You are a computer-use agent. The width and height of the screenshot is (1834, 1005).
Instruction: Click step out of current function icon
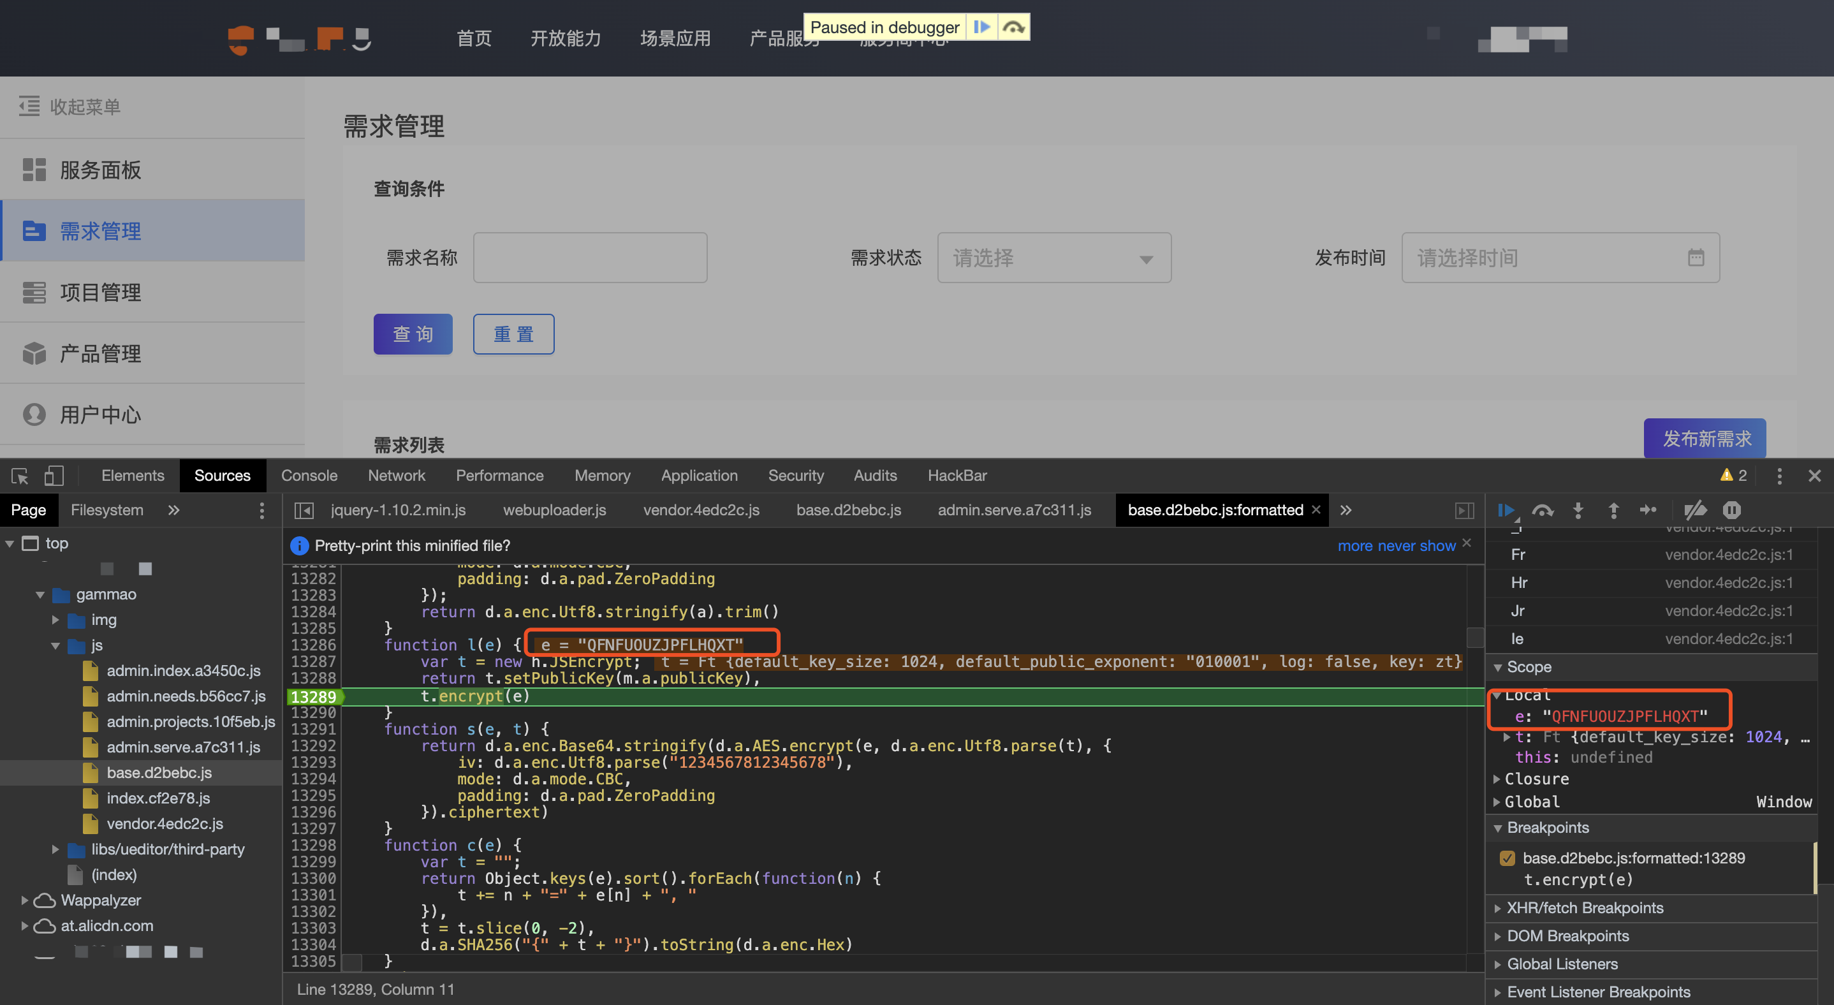tap(1613, 510)
